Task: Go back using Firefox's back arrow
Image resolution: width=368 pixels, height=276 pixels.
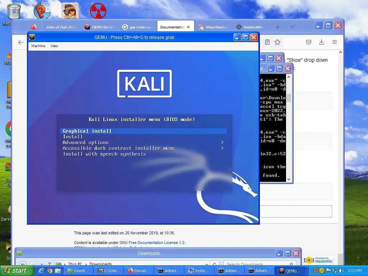Action: [x=21, y=42]
